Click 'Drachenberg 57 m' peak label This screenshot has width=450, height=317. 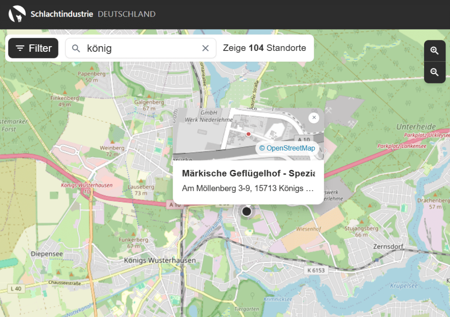[x=433, y=203]
